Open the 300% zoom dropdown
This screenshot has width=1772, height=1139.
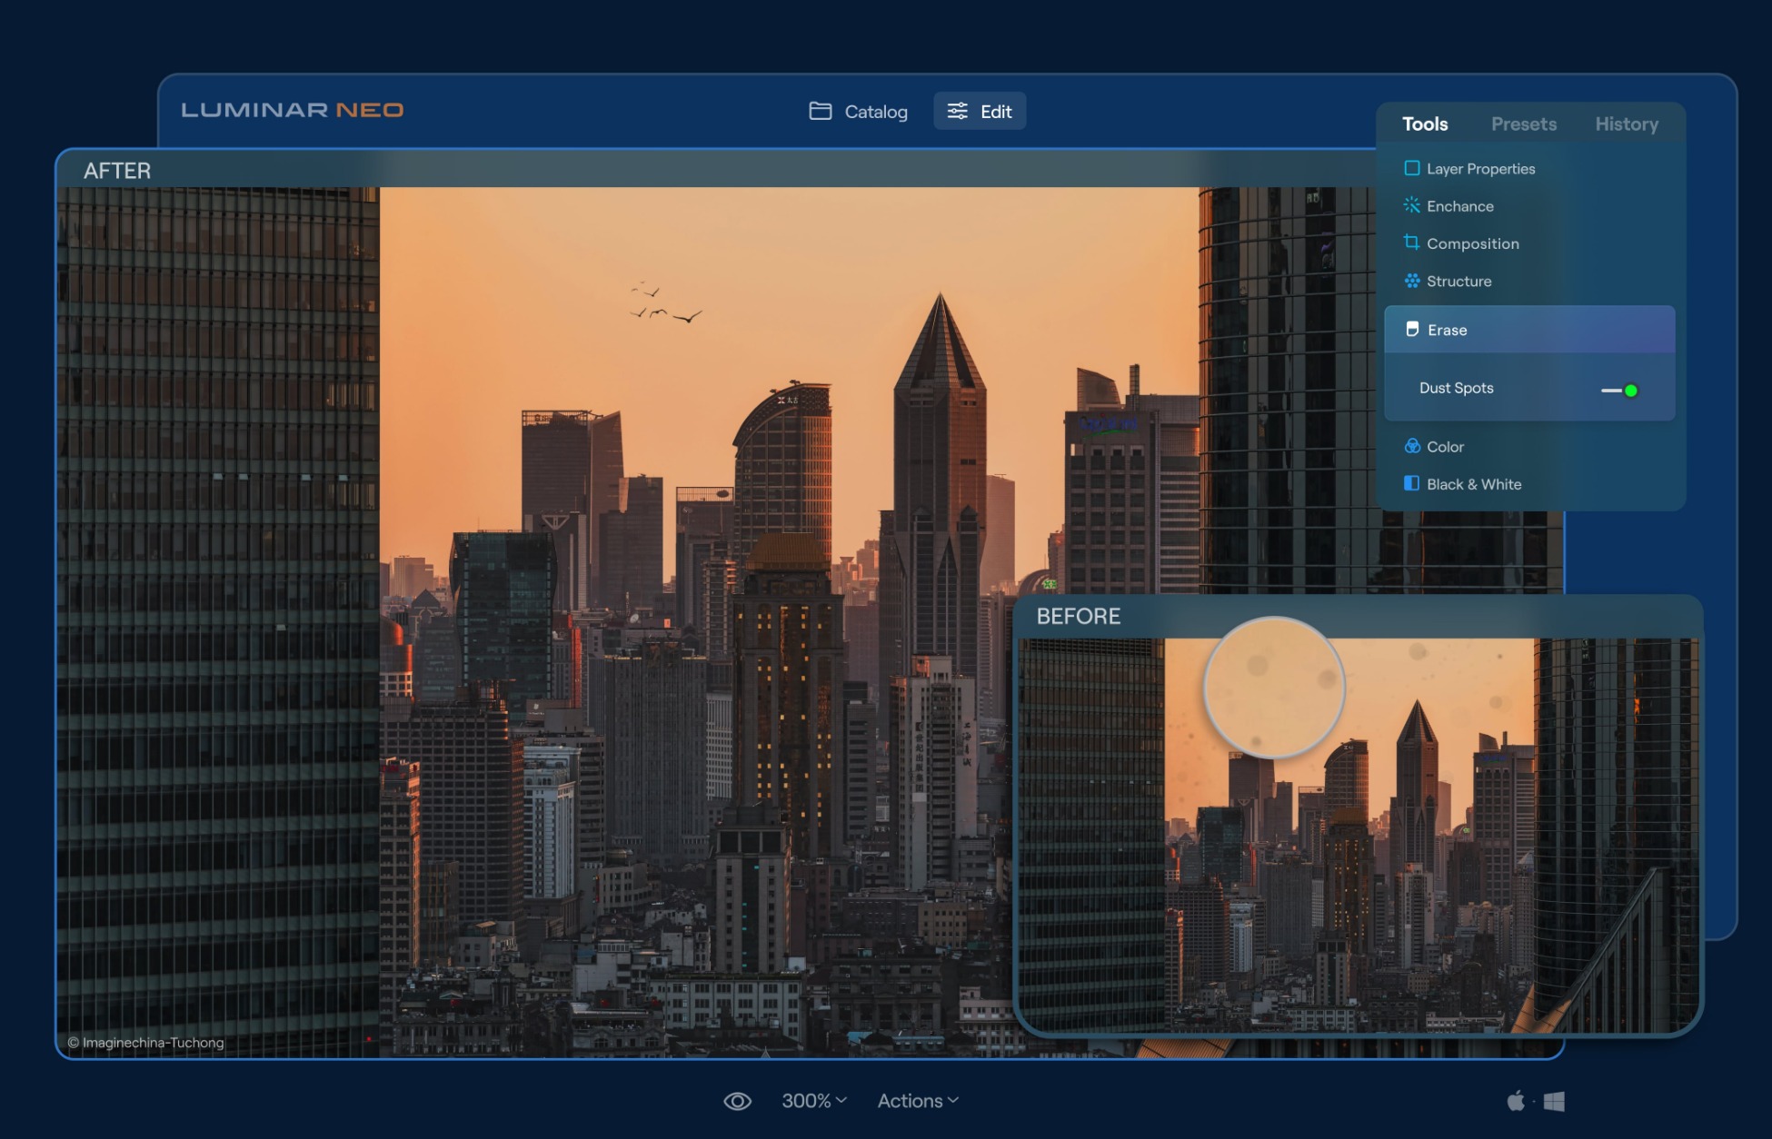click(x=813, y=1101)
